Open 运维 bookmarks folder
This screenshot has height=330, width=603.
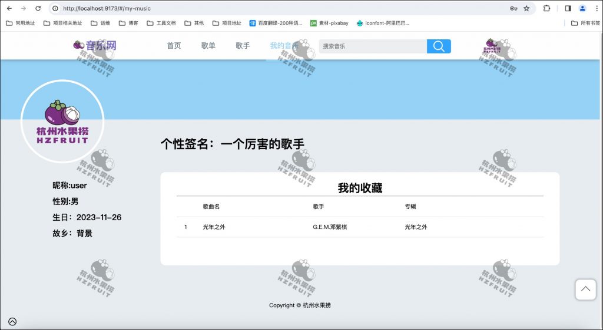(x=100, y=23)
